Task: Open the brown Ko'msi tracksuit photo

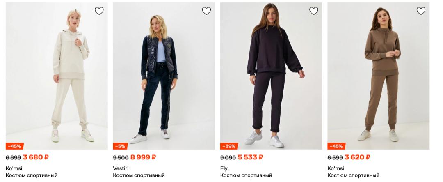Action: click(x=378, y=76)
